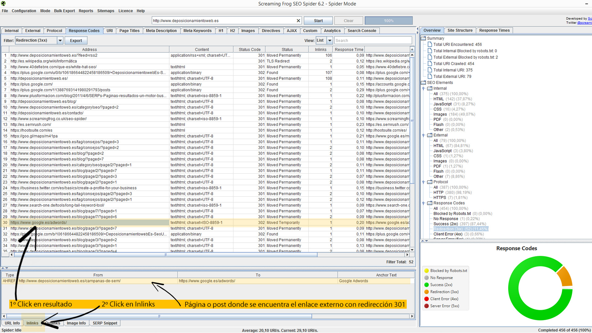Collapse the Response Codes tree node
This screenshot has width=592, height=333.
click(x=423, y=203)
